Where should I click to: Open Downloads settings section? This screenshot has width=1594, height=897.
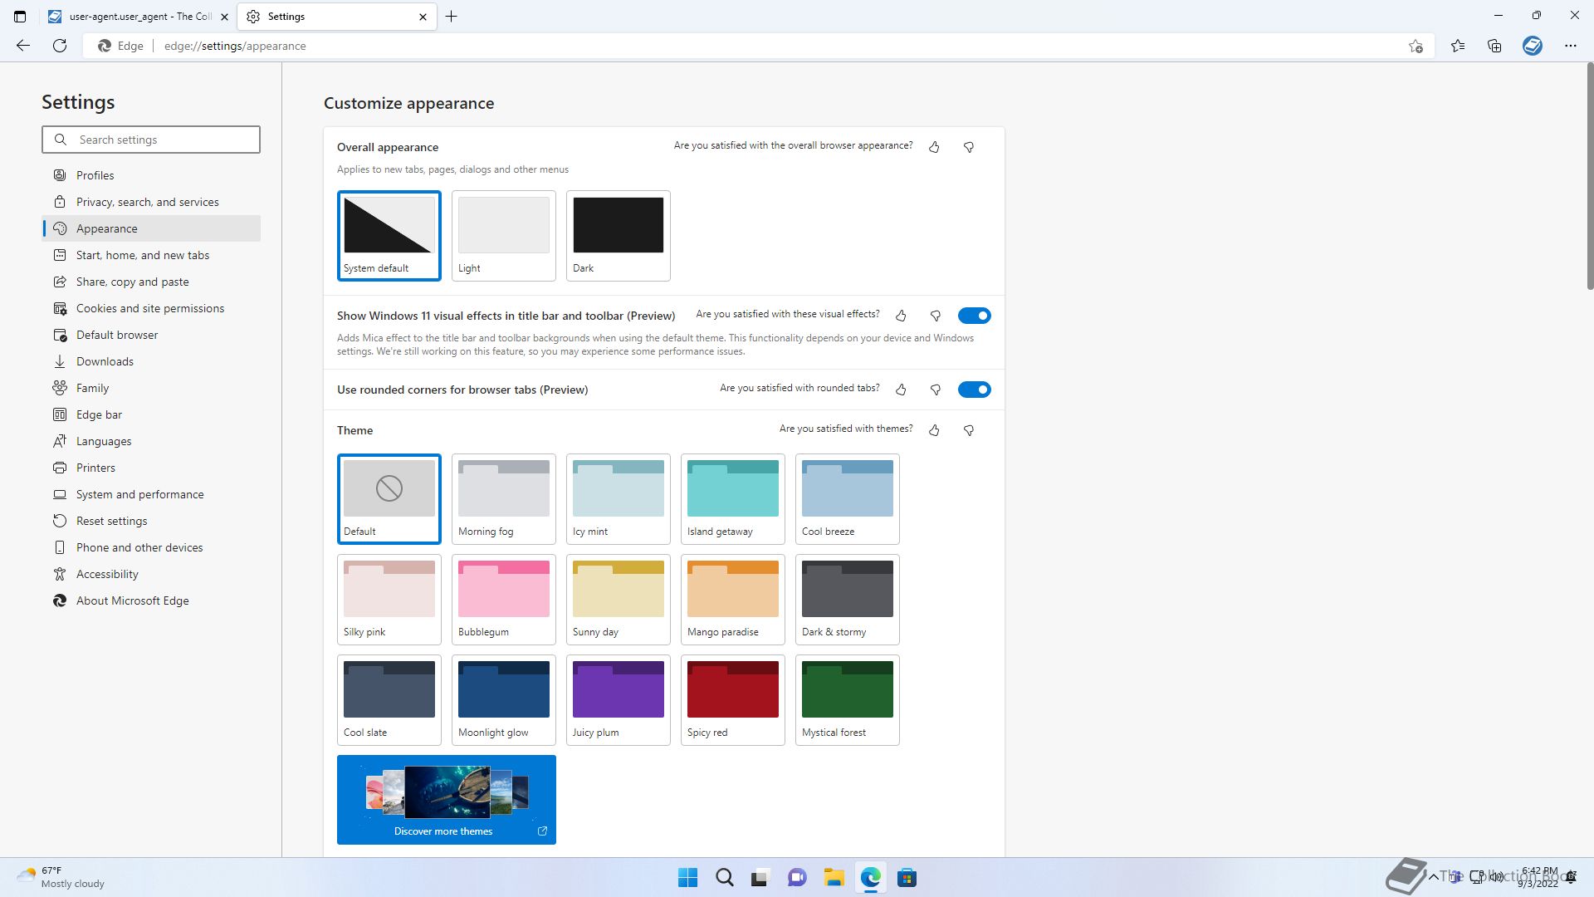coord(151,361)
